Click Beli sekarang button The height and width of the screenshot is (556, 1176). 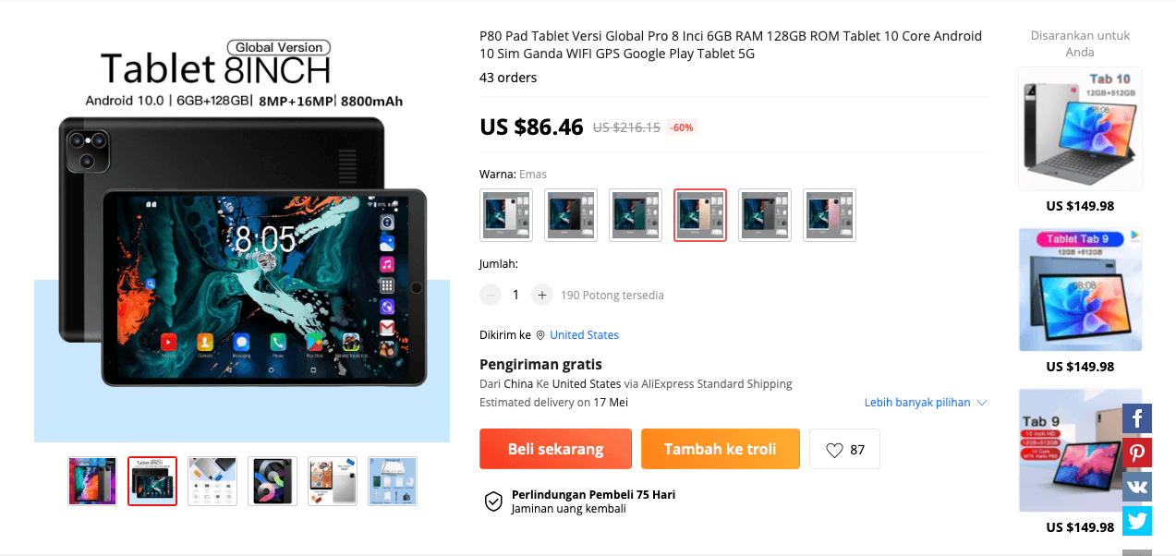(x=555, y=449)
